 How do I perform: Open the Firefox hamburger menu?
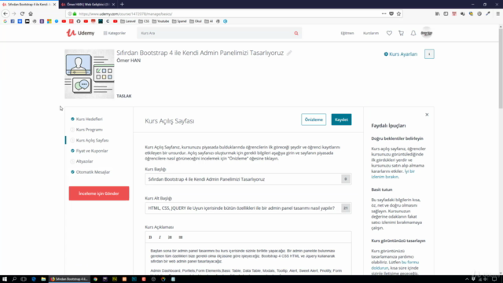(x=497, y=13)
